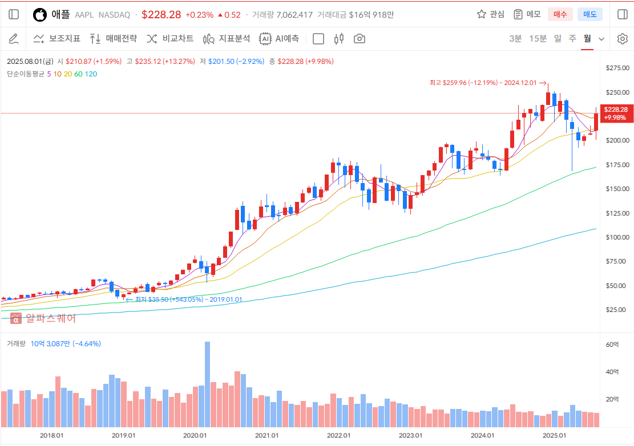Screen dimensions: 634x446
Task: Click the 20-period moving average label
Action: coord(68,74)
